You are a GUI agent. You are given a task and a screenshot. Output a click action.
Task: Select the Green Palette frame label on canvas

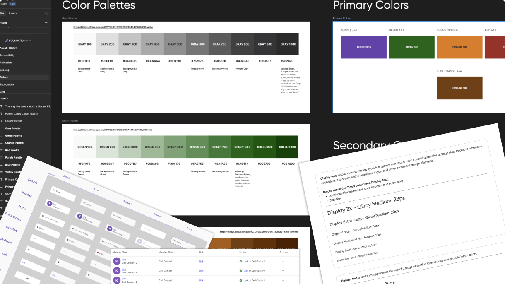70,121
